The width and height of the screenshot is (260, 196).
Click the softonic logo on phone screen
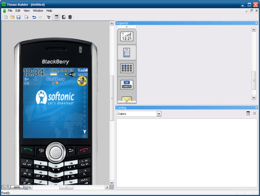click(x=55, y=98)
